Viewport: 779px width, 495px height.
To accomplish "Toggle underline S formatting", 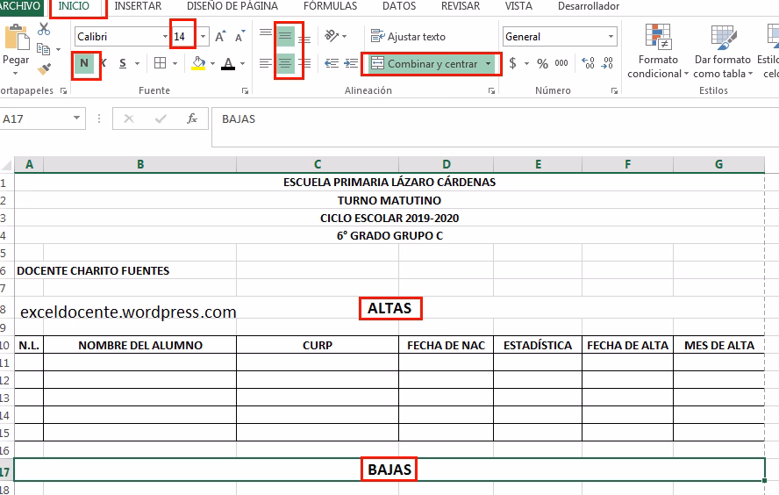I will 123,63.
